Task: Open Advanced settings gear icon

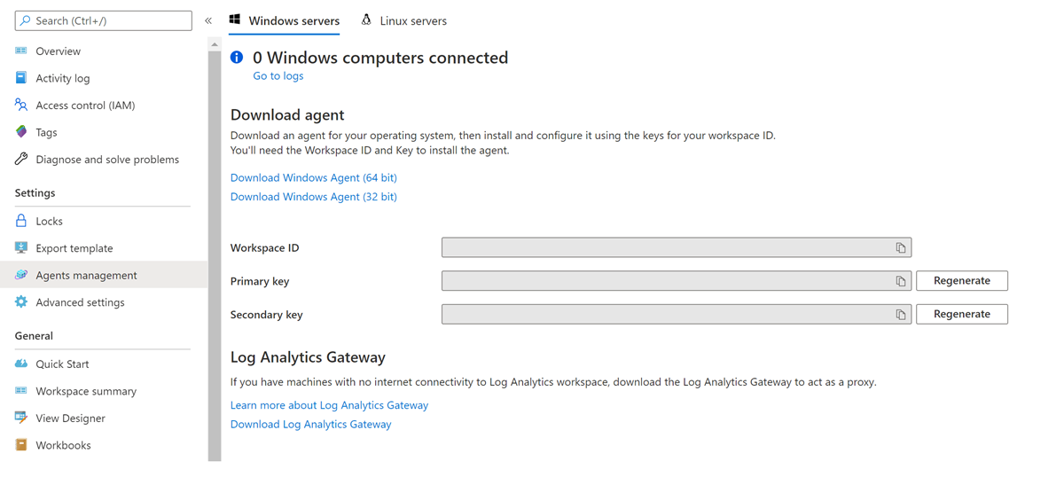Action: point(21,302)
